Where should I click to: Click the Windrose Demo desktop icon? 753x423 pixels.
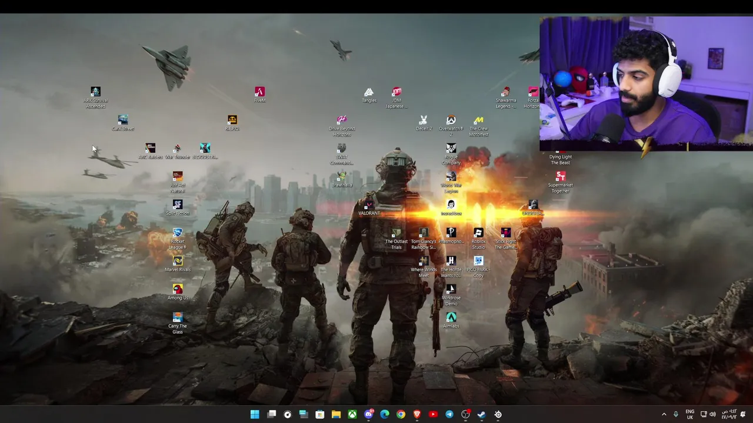coord(451,295)
